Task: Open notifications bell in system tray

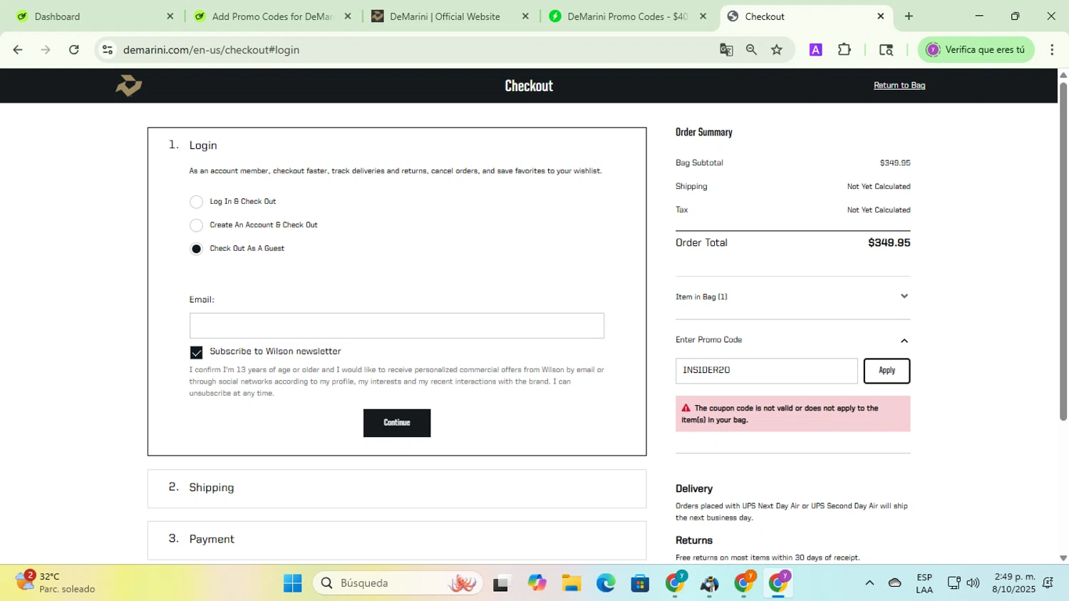Action: [x=1048, y=583]
